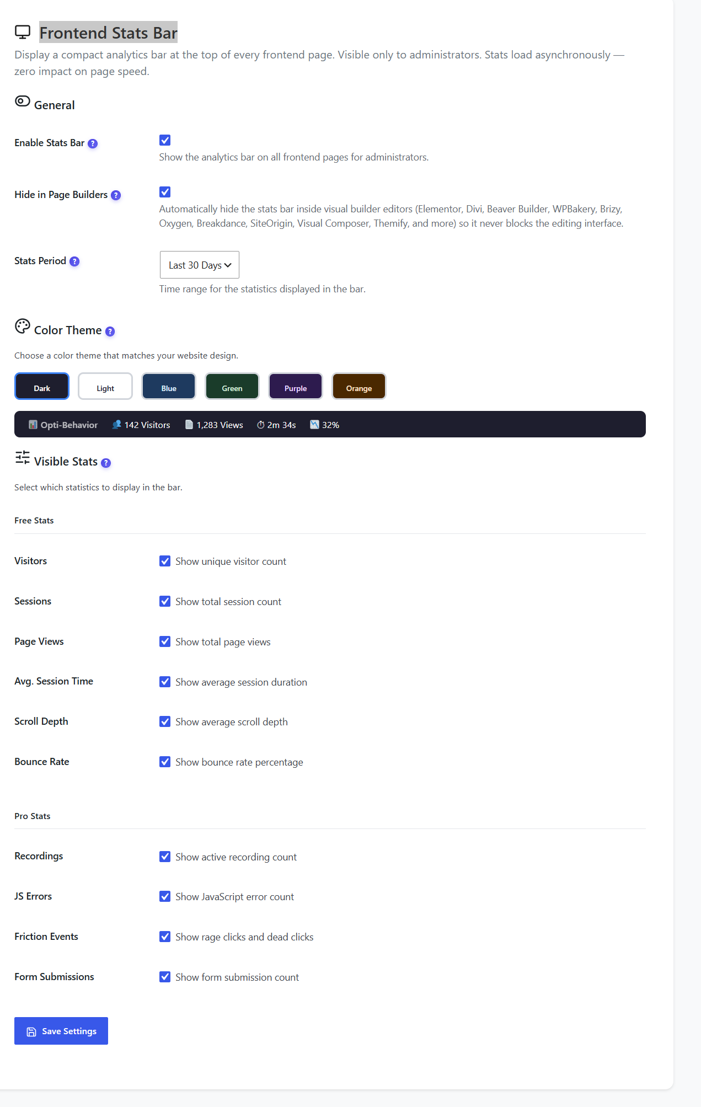Toggle Show bounce rate percentage checkbox
The height and width of the screenshot is (1107, 701).
tap(165, 762)
